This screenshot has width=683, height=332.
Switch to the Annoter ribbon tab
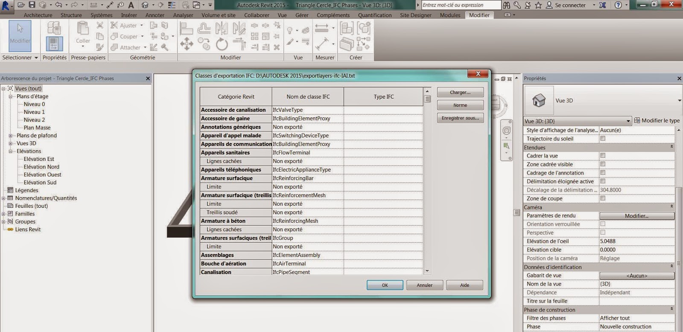155,15
